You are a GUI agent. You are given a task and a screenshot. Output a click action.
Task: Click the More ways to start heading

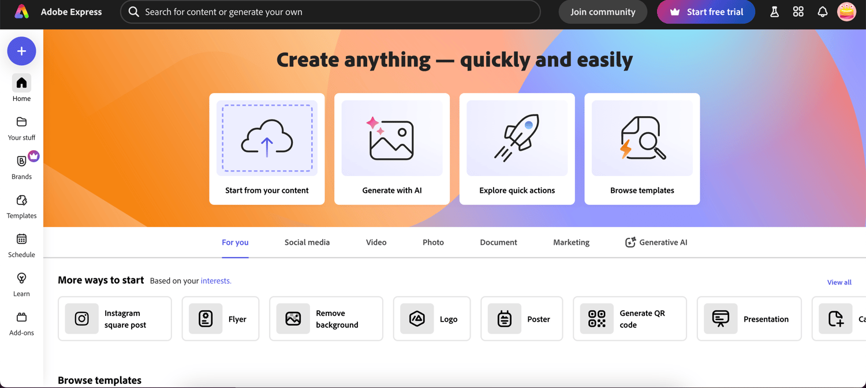tap(101, 280)
